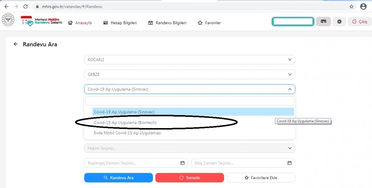Click the family members group icon

pyautogui.click(x=323, y=21)
